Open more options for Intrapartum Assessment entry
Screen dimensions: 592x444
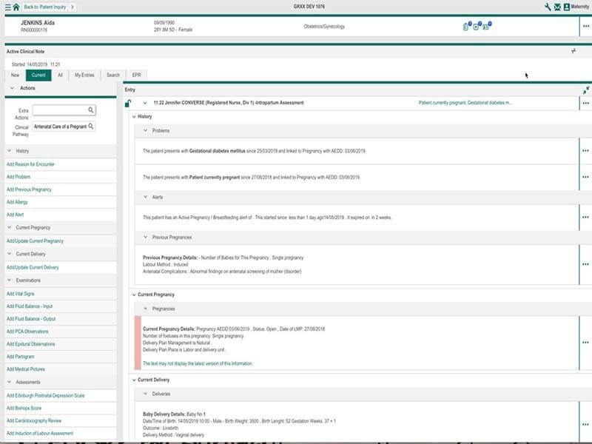point(585,103)
